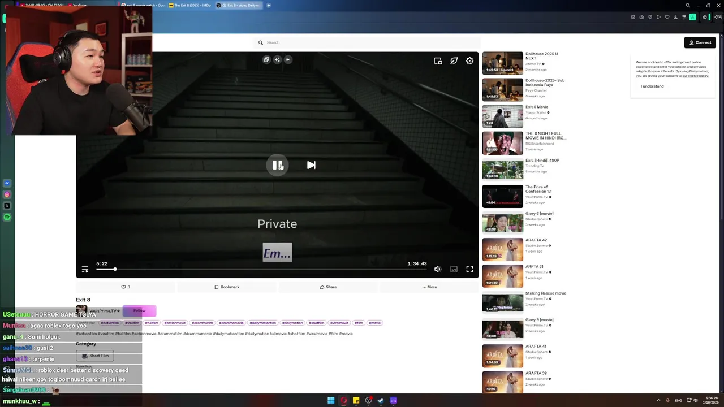
Task: Accept cookies with I understand
Action: click(x=652, y=86)
